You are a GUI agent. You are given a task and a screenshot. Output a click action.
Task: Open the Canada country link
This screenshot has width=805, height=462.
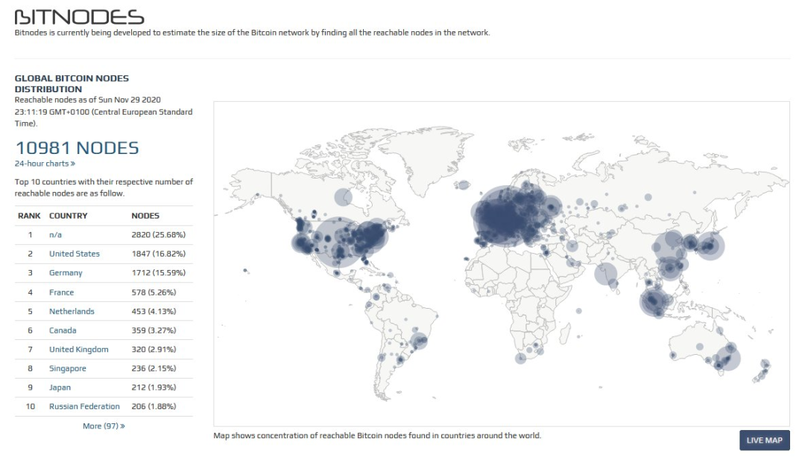coord(63,330)
